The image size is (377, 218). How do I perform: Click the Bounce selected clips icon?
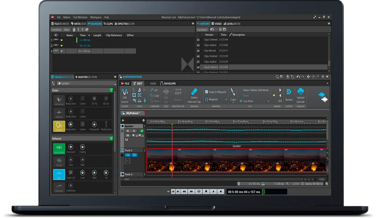pyautogui.click(x=178, y=92)
